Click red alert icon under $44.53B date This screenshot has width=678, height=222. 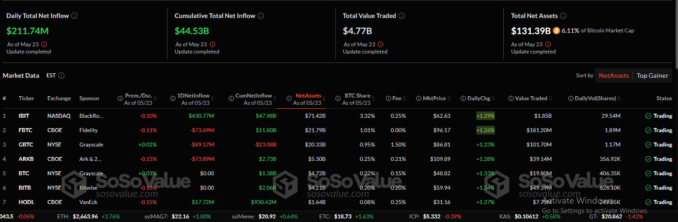pyautogui.click(x=212, y=44)
